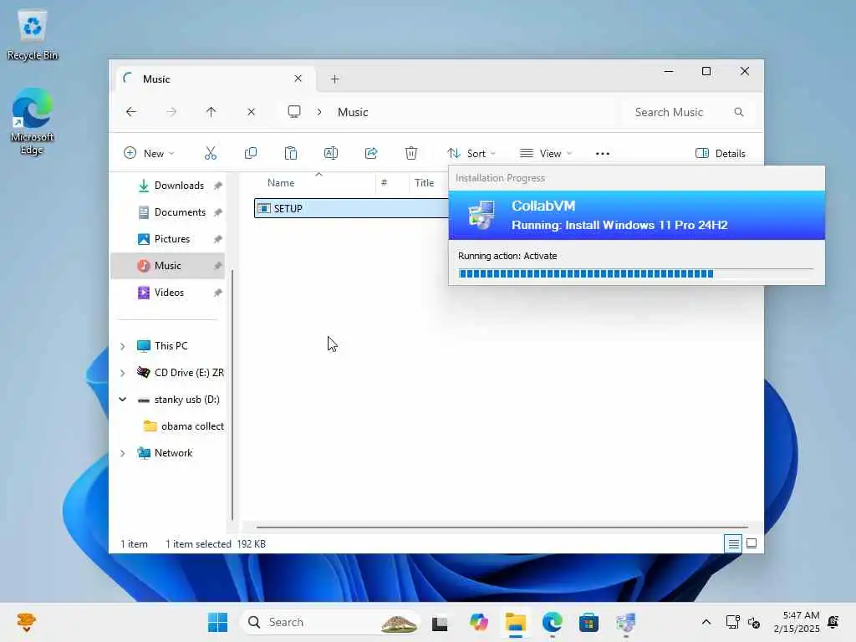
Task: Click the Cut scissors icon
Action: click(x=210, y=154)
